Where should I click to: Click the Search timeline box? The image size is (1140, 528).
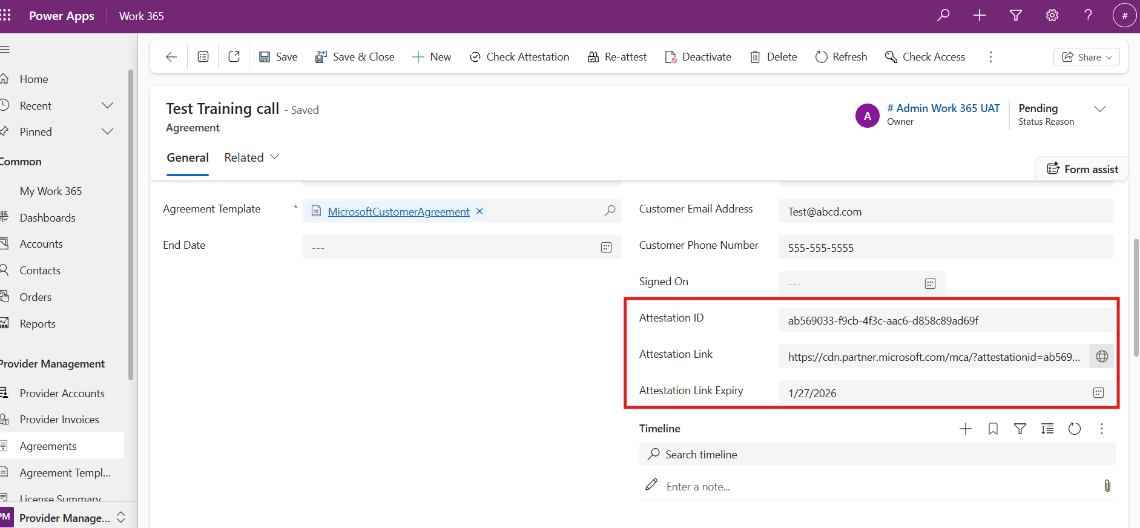point(877,454)
